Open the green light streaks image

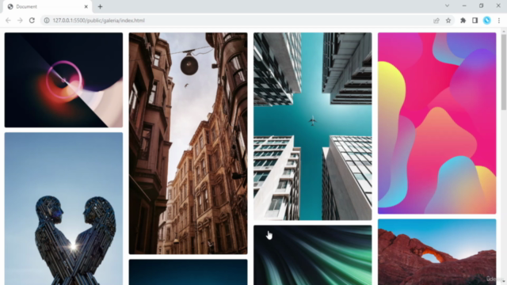click(313, 255)
